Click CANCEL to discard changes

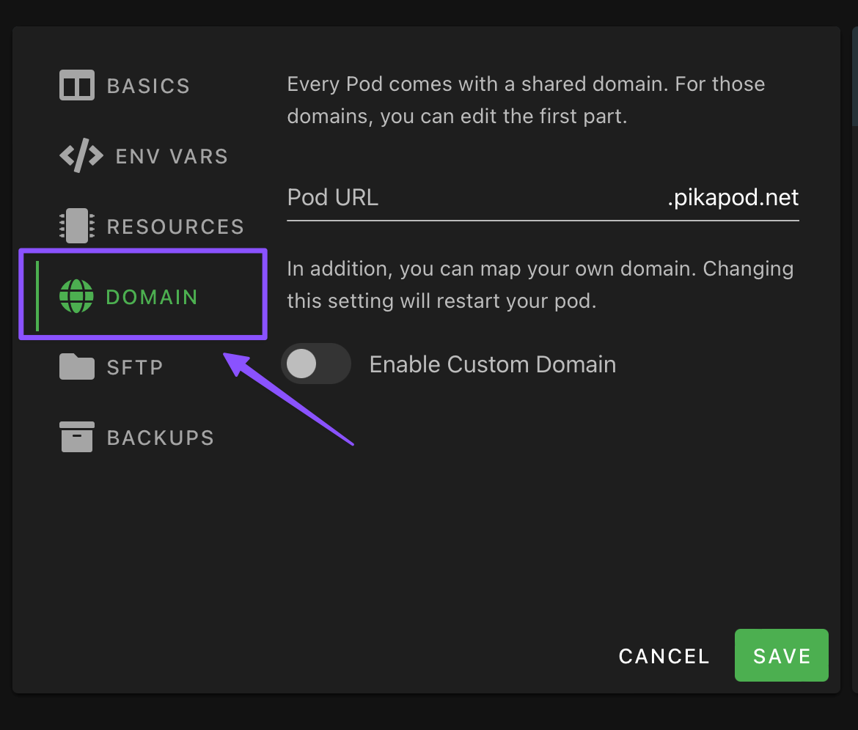point(664,656)
